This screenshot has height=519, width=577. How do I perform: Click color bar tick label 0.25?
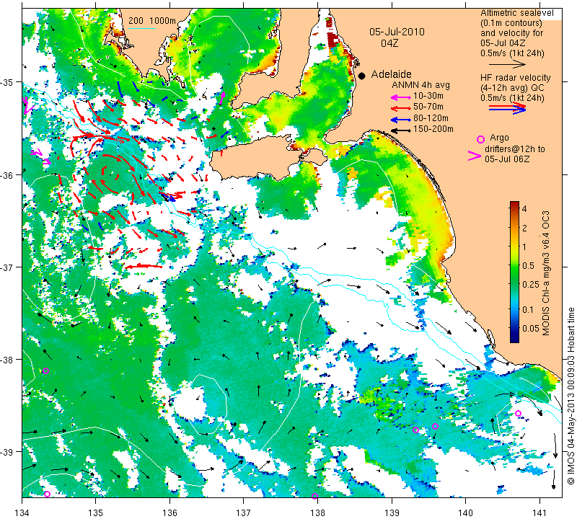pos(531,284)
